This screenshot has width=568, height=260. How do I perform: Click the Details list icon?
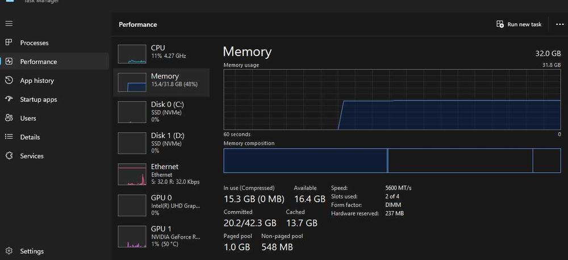pyautogui.click(x=9, y=137)
